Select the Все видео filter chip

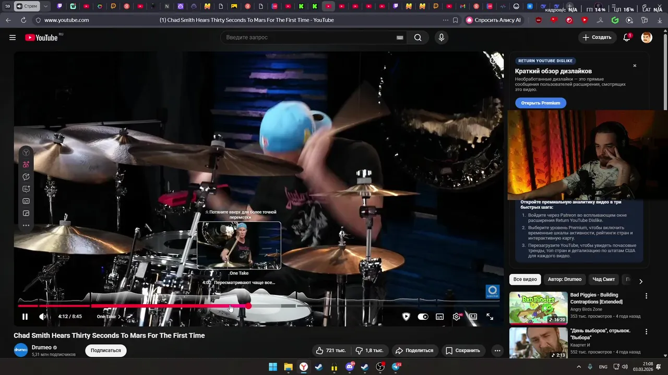point(525,280)
